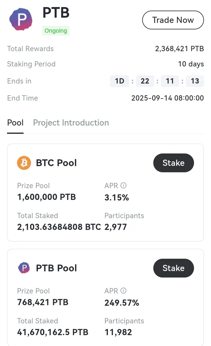Stake in the BTC Pool
The image size is (211, 346).
173,163
